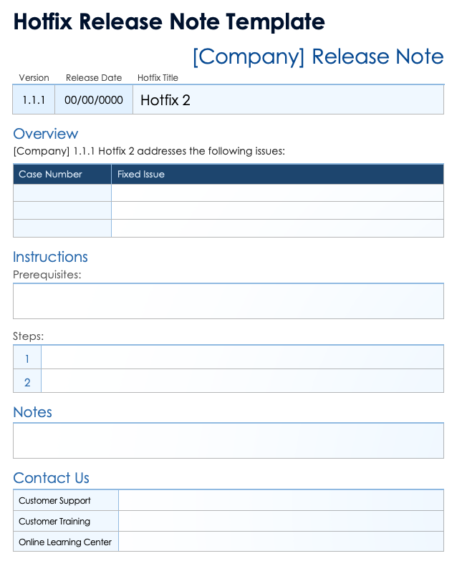Select the Instructions section heading
457x571 pixels.
[x=51, y=257]
